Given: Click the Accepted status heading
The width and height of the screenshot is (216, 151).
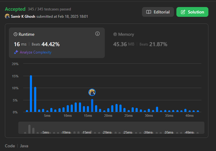Looking at the screenshot, I should [x=15, y=9].
